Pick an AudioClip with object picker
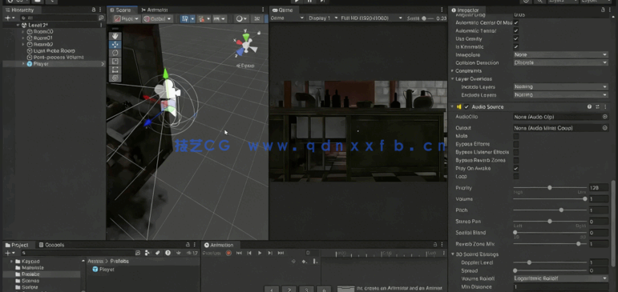This screenshot has height=292, width=618. pos(604,117)
